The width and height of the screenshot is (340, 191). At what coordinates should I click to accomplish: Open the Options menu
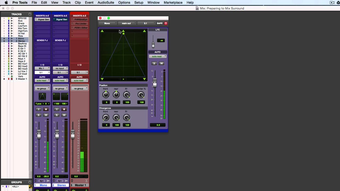124,2
